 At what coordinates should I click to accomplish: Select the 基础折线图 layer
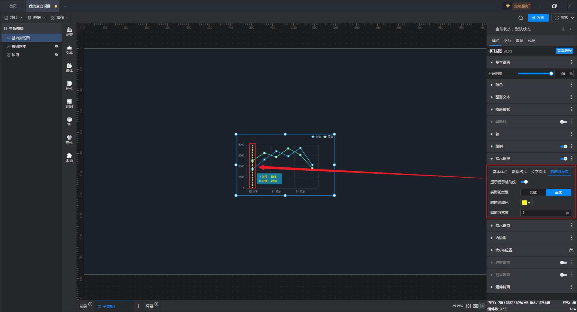point(32,38)
